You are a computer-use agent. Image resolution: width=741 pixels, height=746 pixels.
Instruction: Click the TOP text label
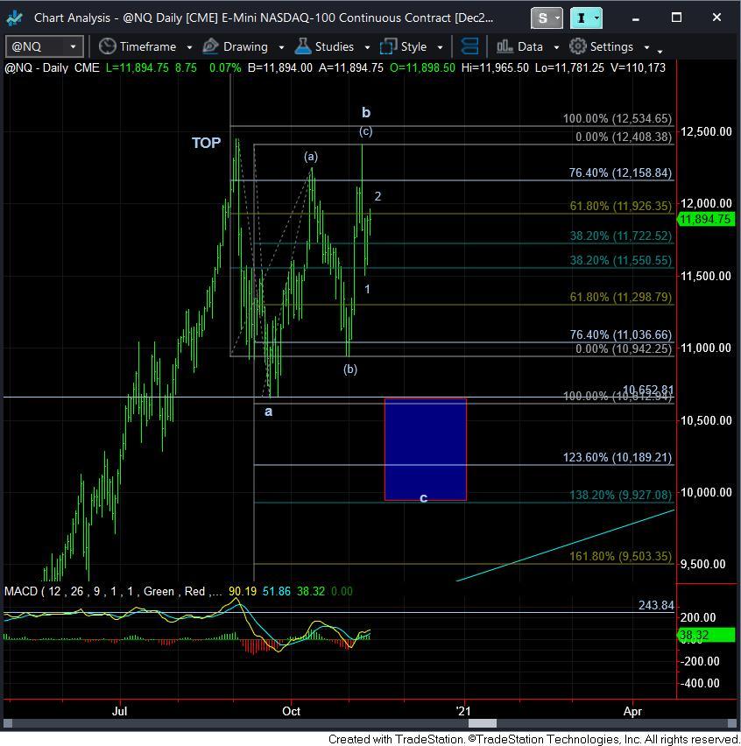coord(206,143)
